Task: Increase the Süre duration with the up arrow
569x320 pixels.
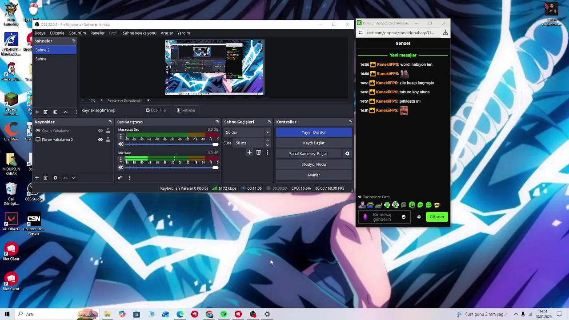Action: (x=268, y=141)
